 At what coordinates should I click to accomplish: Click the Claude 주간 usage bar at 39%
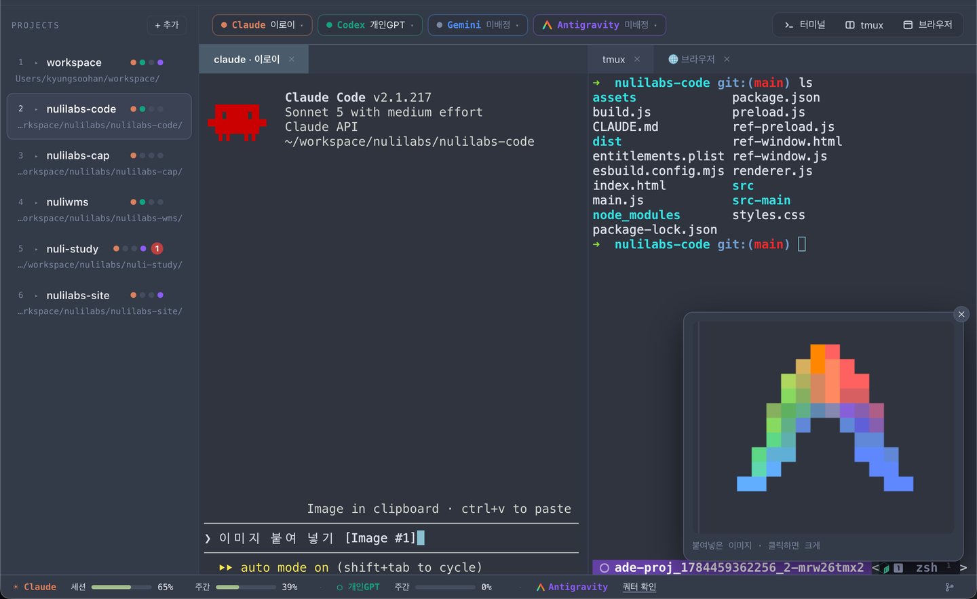[245, 587]
